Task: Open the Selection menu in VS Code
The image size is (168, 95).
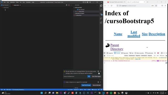Action: point(12,2)
